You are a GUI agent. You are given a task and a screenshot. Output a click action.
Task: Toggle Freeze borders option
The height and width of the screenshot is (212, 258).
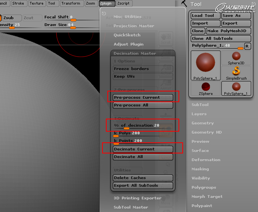143,69
